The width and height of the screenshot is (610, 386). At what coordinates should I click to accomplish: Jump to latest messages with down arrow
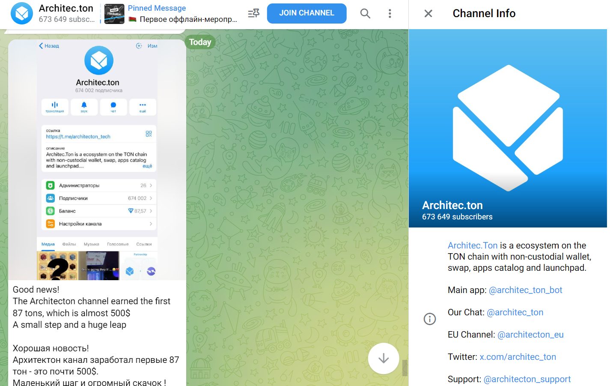(384, 358)
